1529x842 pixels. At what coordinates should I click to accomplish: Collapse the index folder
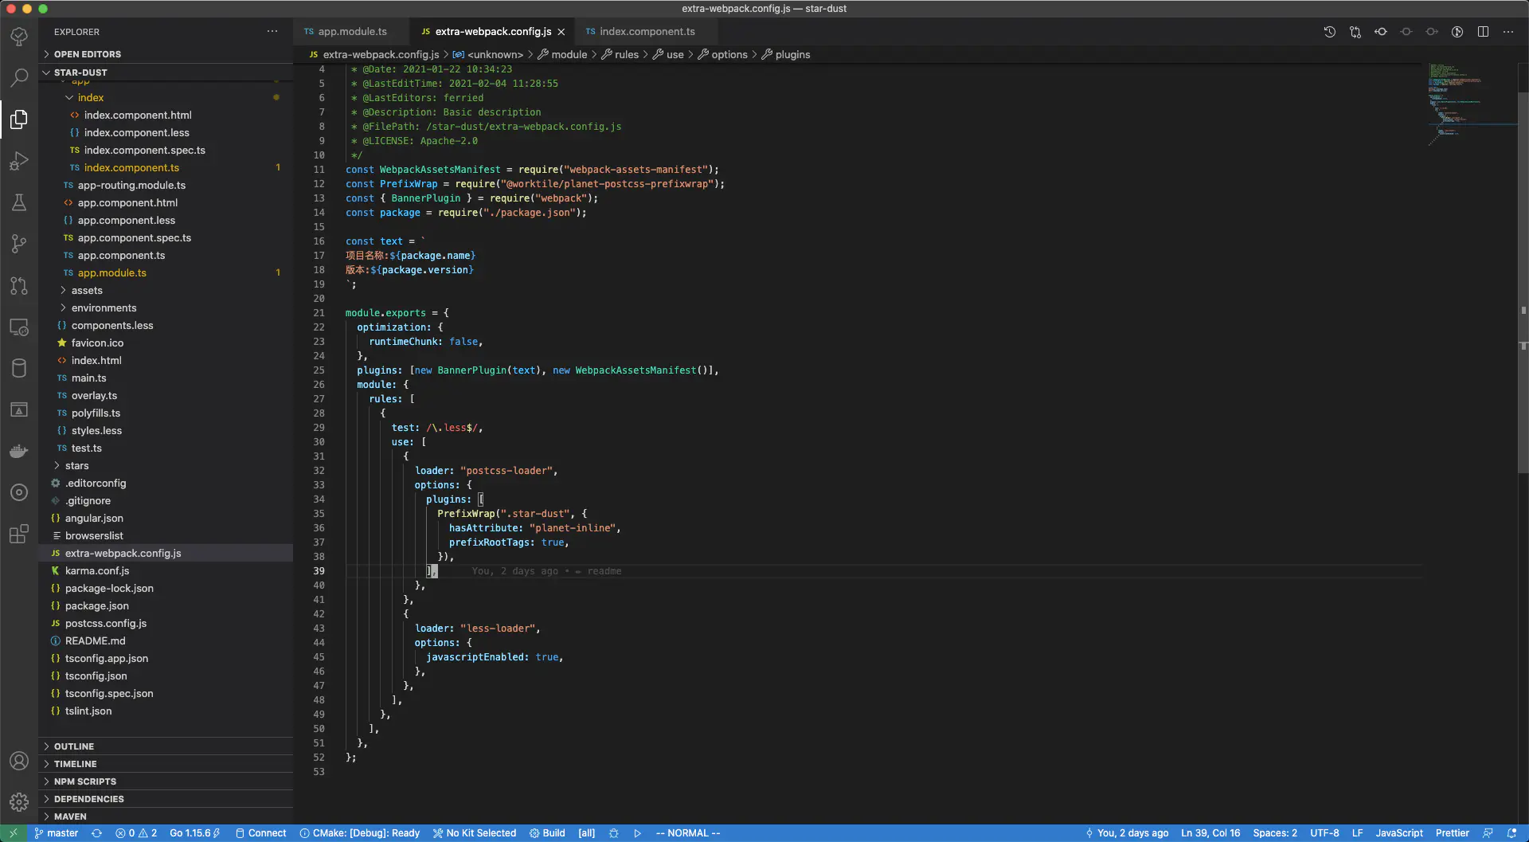[90, 98]
